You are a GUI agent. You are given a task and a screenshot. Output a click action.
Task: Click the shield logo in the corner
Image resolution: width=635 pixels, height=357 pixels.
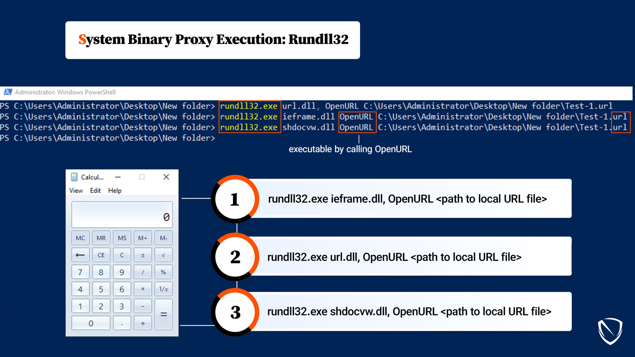(610, 331)
